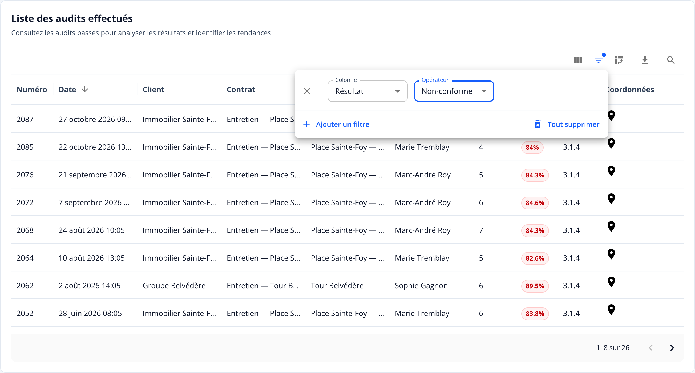695x373 pixels.
Task: Click the map pin for audit 2085
Action: tap(611, 144)
